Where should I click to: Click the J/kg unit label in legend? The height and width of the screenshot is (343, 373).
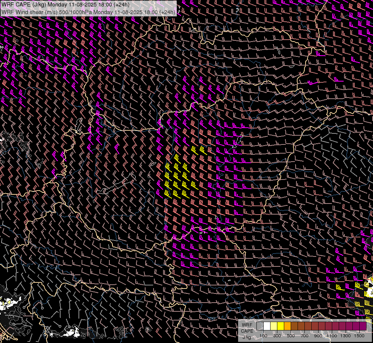pyautogui.click(x=247, y=337)
